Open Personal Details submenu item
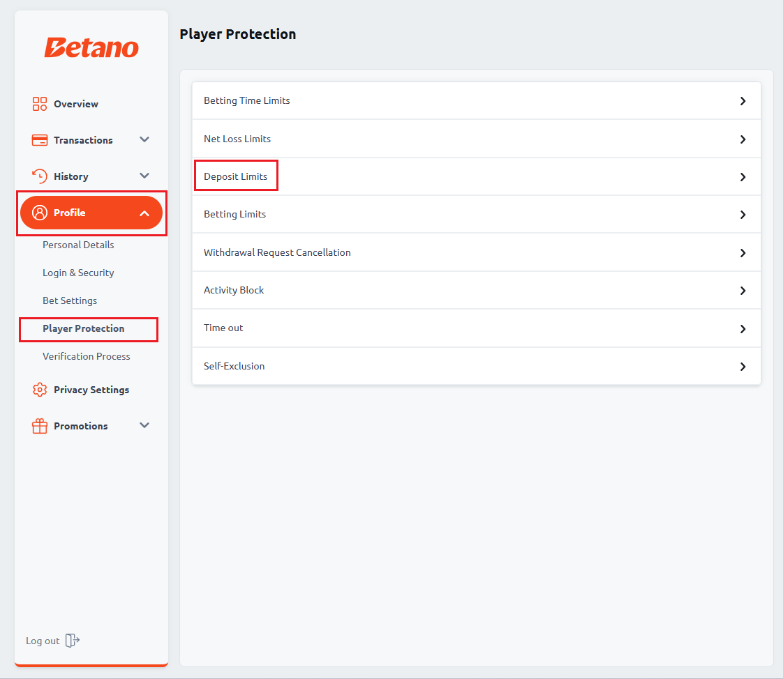This screenshot has height=679, width=783. [78, 245]
